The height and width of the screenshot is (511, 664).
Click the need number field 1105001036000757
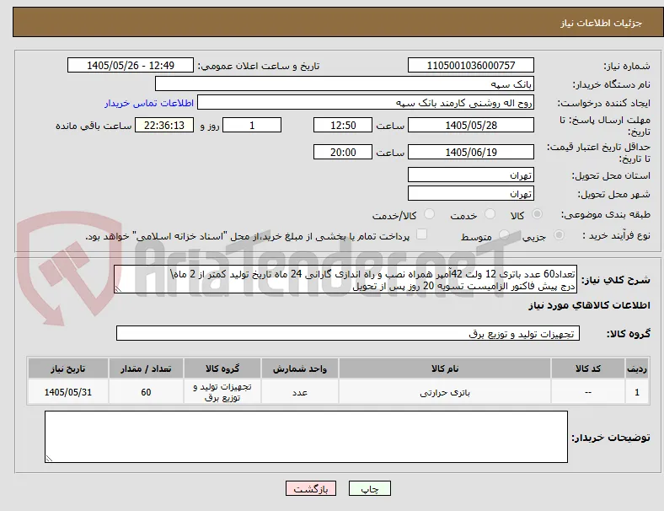(471, 65)
